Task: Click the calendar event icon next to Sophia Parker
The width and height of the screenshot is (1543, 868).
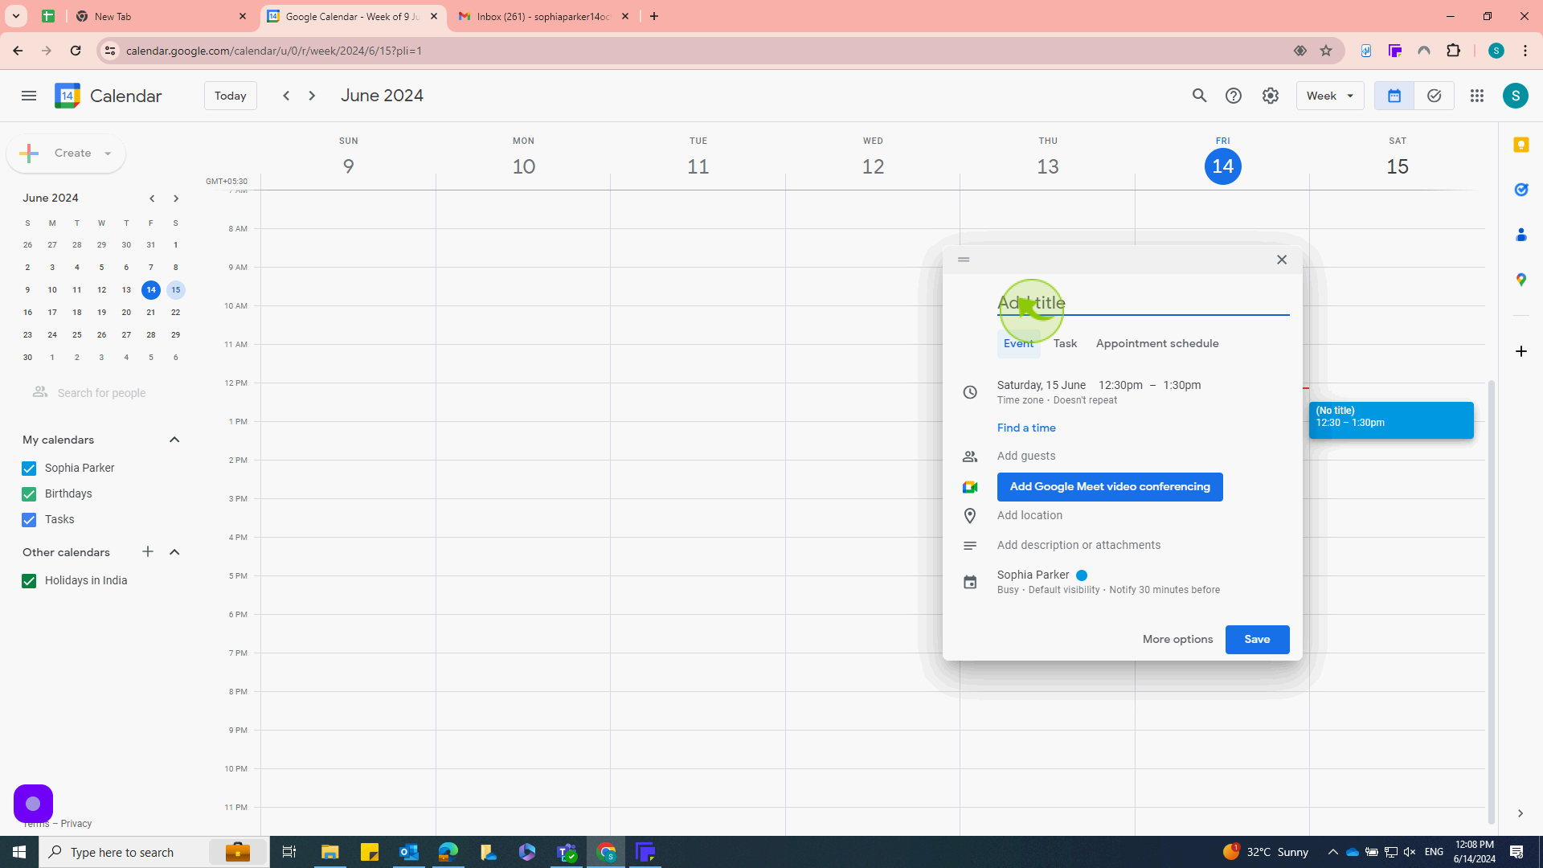Action: [x=970, y=581]
